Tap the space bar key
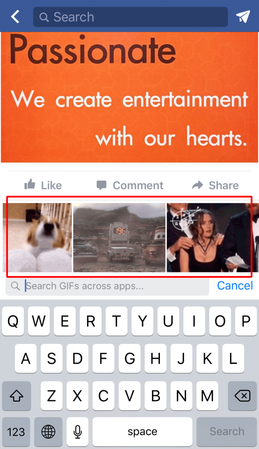Image resolution: width=259 pixels, height=449 pixels. tap(142, 432)
